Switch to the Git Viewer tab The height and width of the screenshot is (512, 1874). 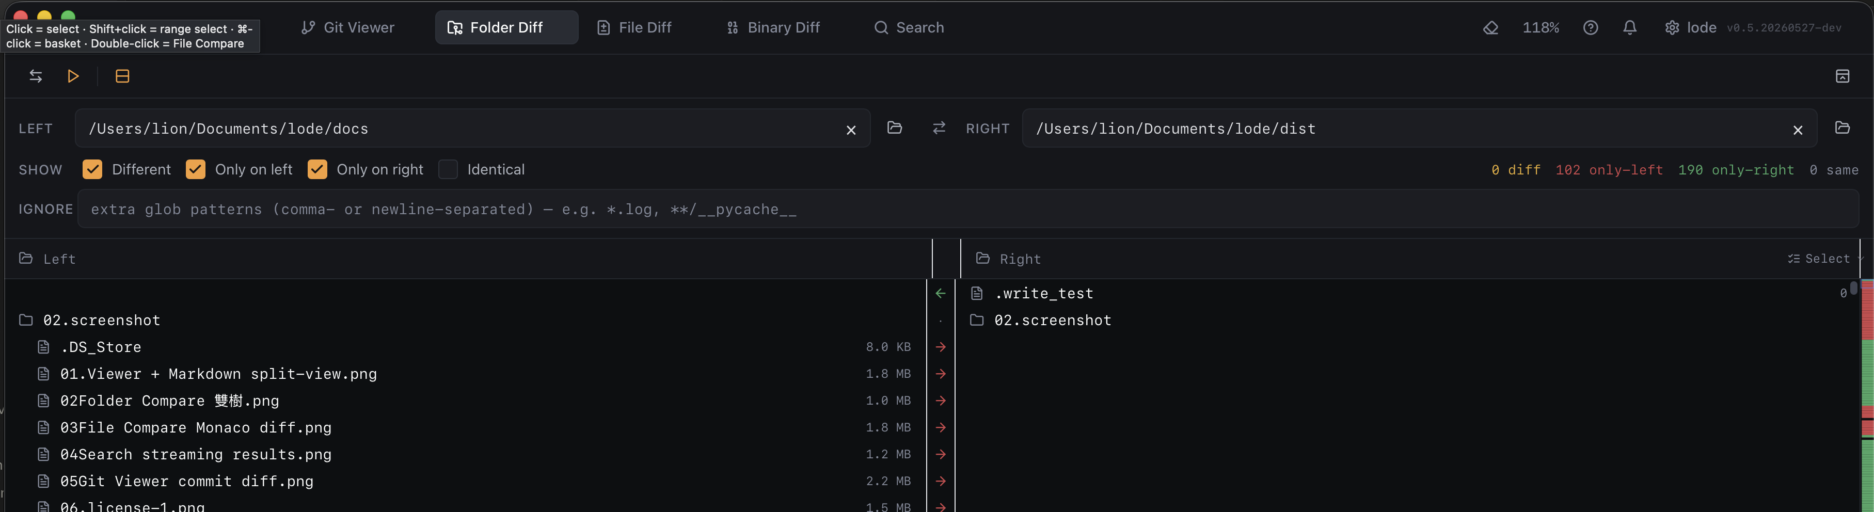click(348, 28)
